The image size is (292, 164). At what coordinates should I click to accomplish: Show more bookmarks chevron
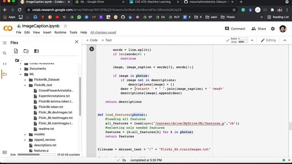(261, 17)
